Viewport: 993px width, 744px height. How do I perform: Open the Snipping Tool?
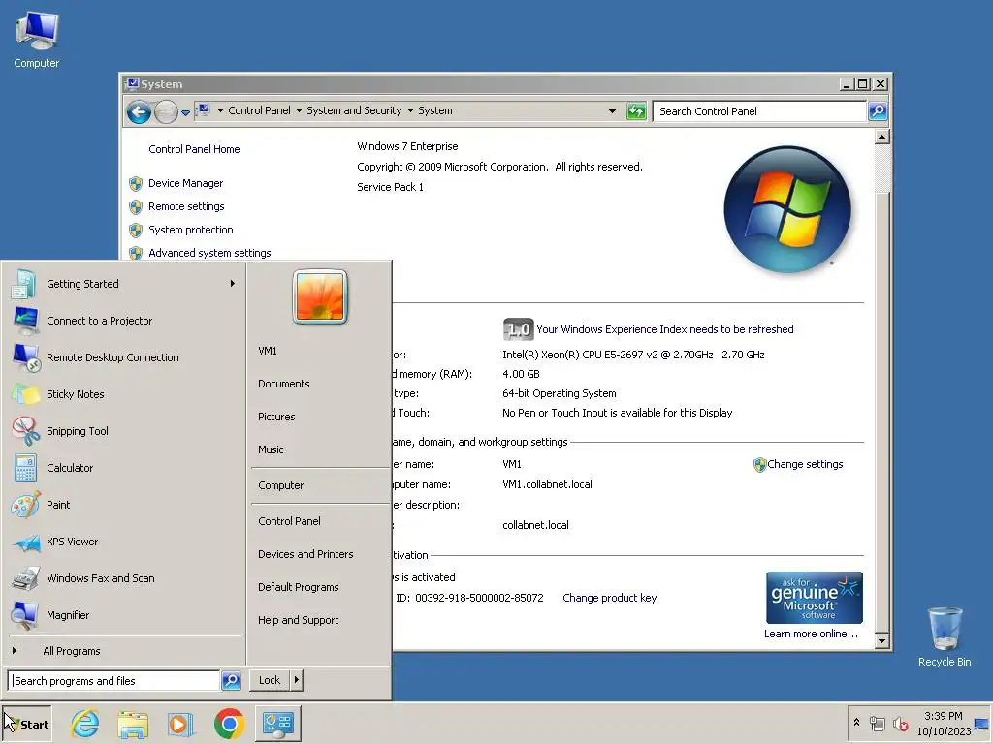tap(123, 431)
